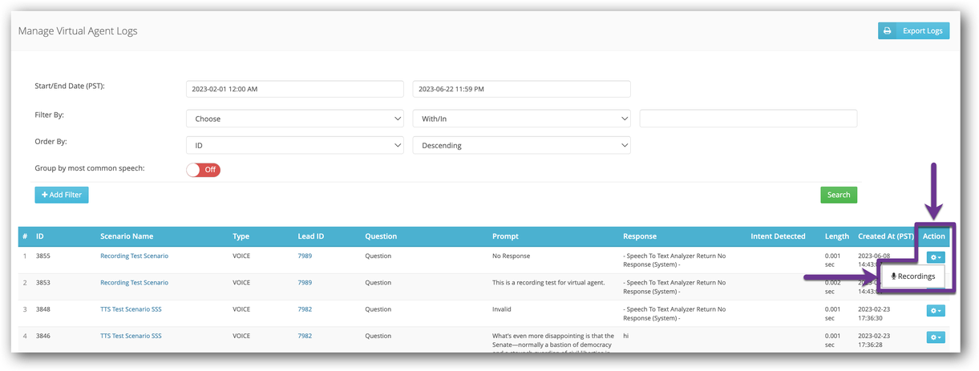Click the green Search button
The width and height of the screenshot is (979, 371).
[839, 195]
